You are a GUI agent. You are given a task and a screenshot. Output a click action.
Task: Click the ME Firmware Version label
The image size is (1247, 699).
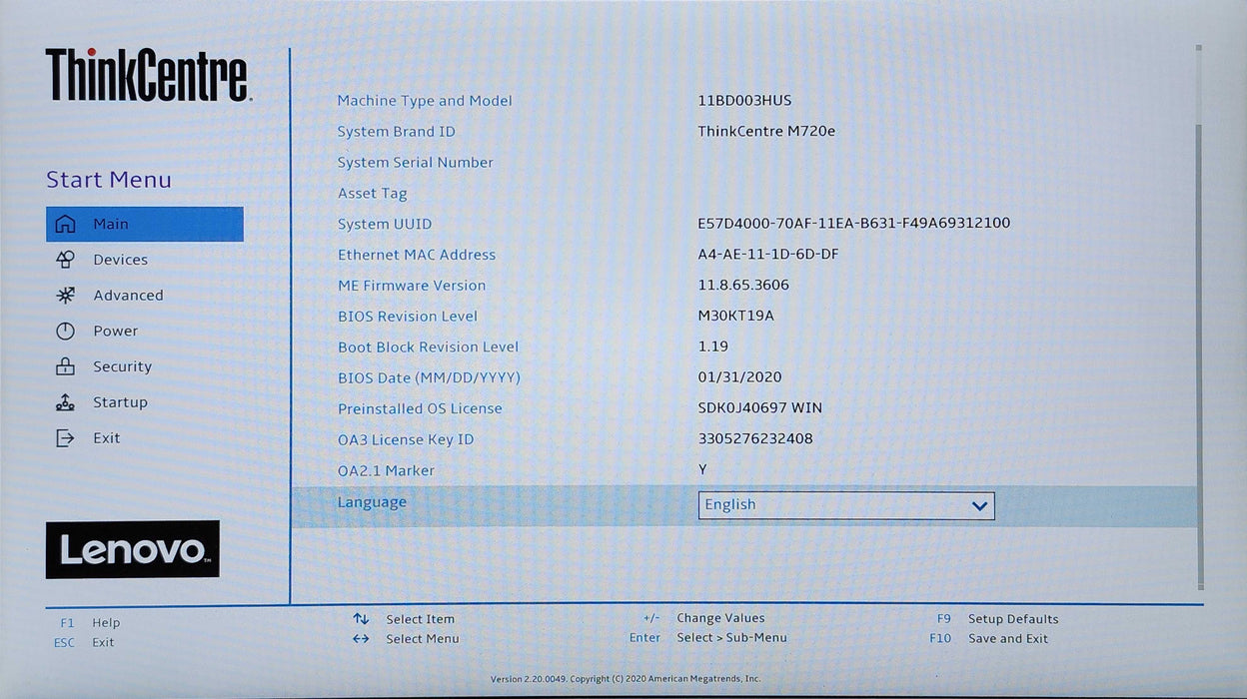pos(412,286)
